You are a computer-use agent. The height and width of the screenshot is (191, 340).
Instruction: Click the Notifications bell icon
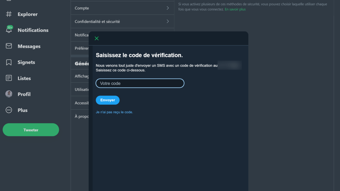tap(9, 30)
